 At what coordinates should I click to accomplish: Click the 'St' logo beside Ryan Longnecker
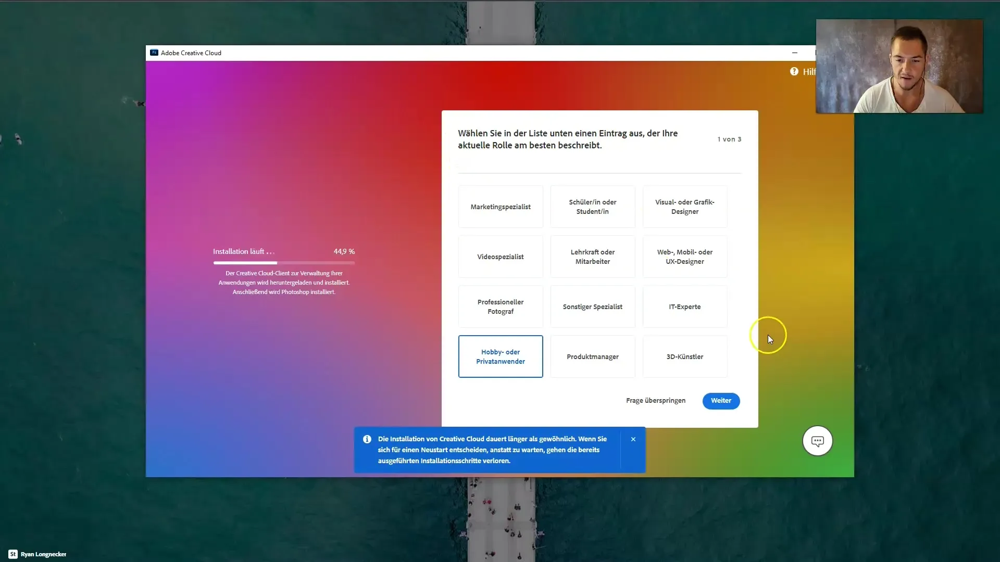point(13,554)
